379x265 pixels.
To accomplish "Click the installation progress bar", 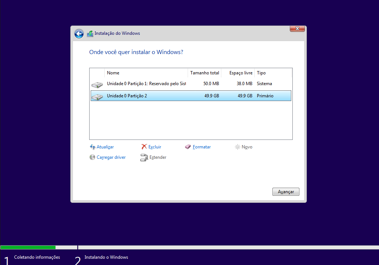I will pyautogui.click(x=189, y=247).
